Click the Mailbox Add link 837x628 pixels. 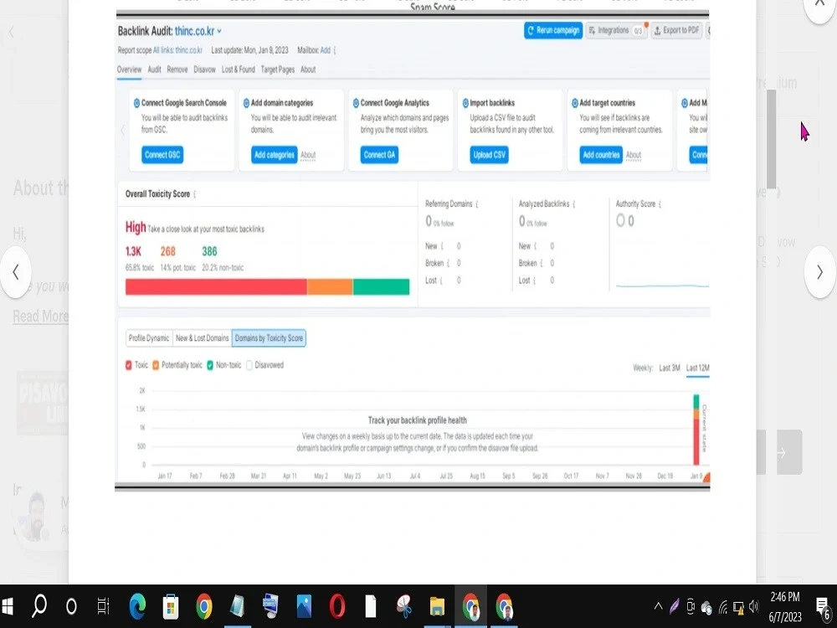click(325, 50)
